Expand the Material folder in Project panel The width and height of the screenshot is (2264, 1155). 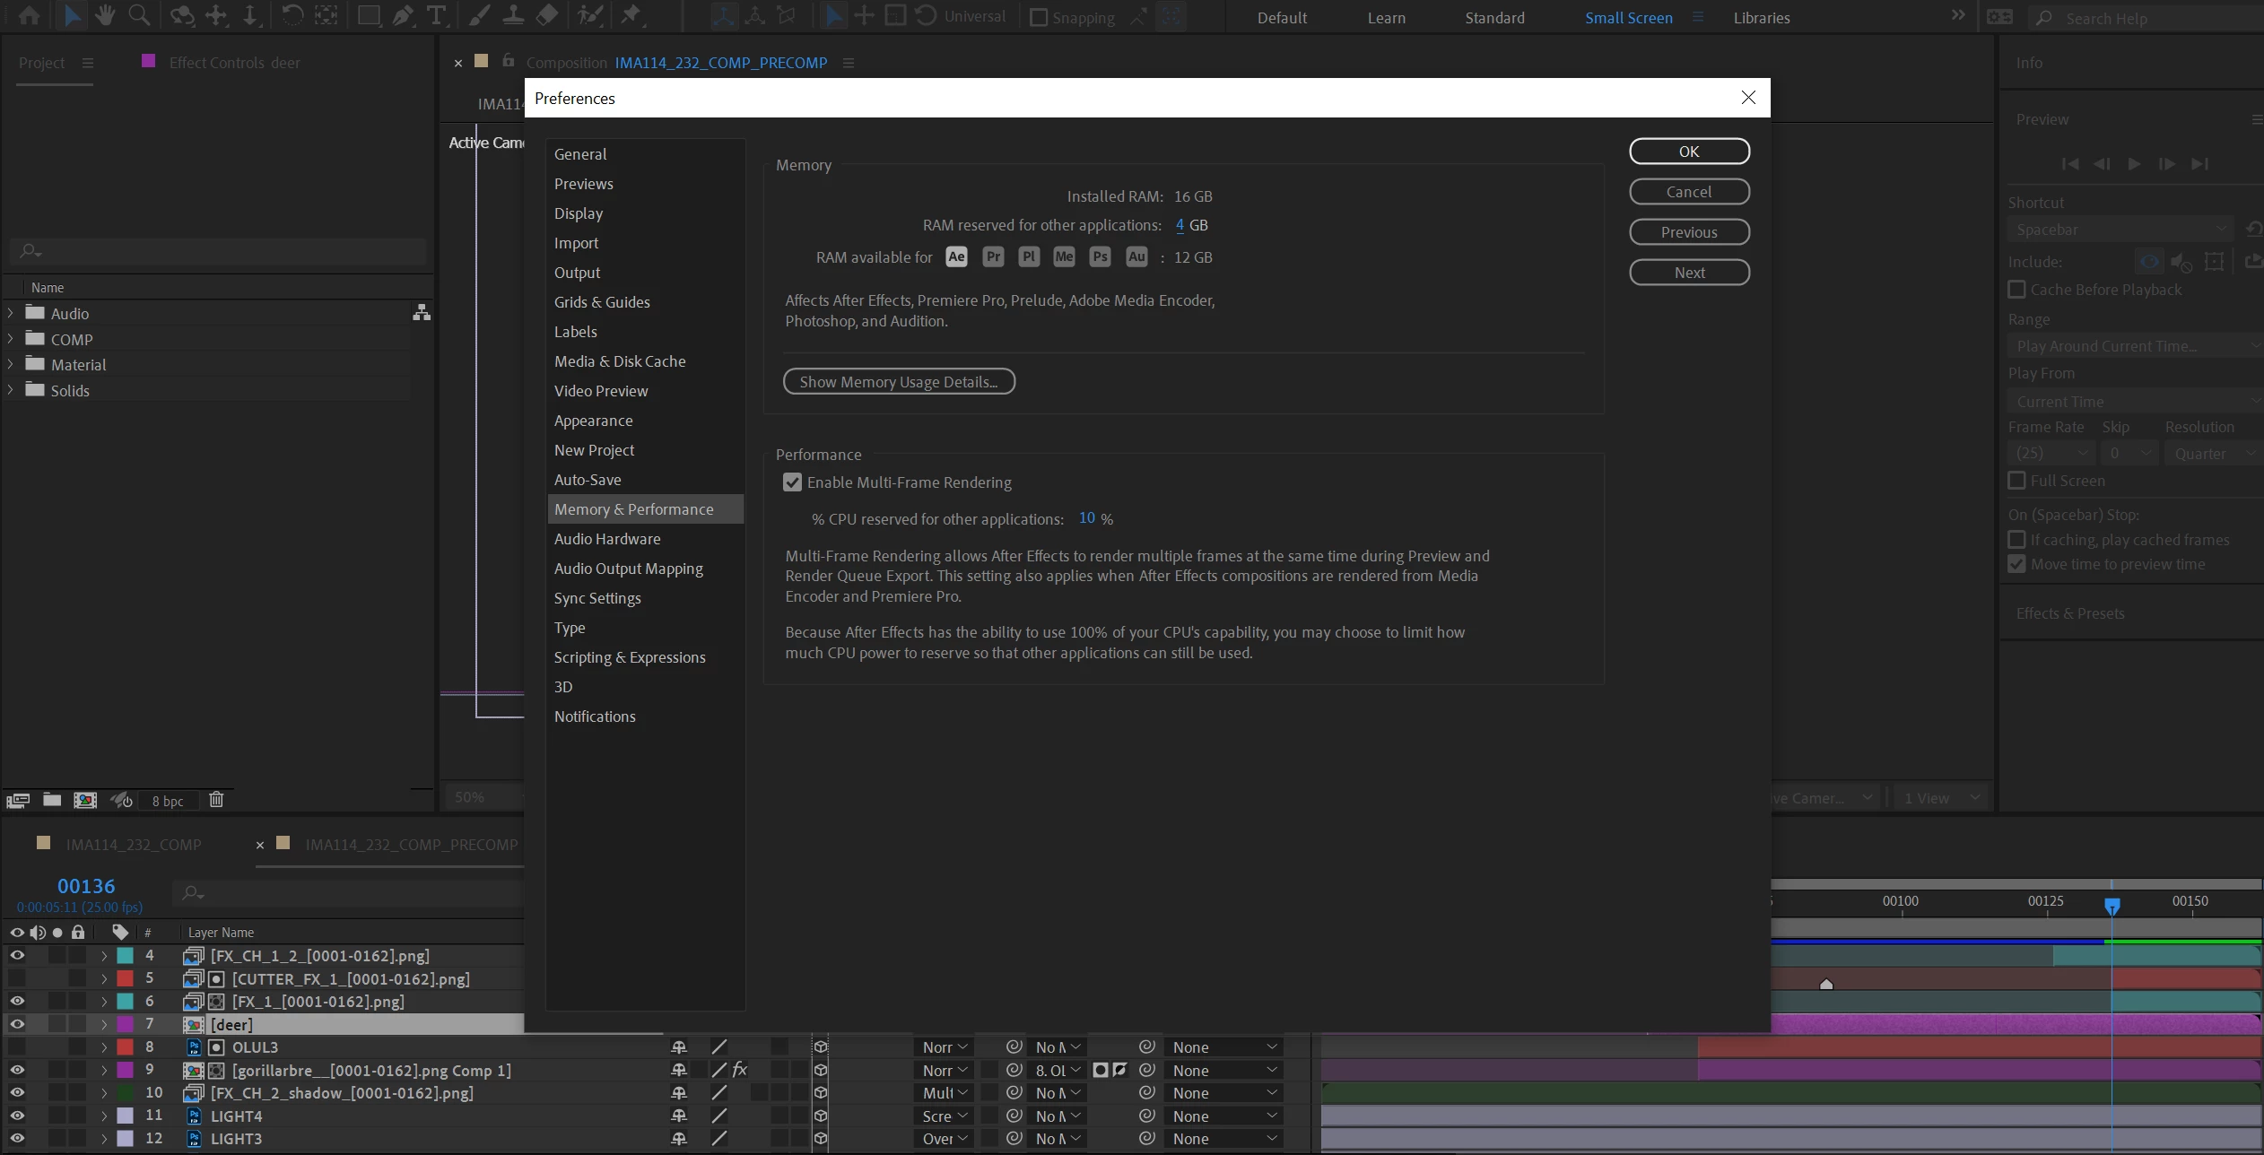[x=11, y=364]
